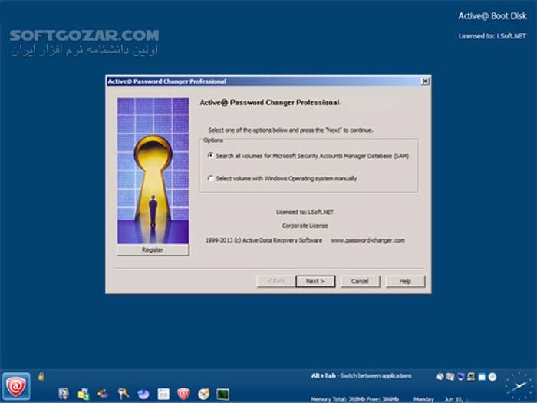Choose 'Select volume with Windows Operating system manually'
The height and width of the screenshot is (403, 537).
(211, 179)
